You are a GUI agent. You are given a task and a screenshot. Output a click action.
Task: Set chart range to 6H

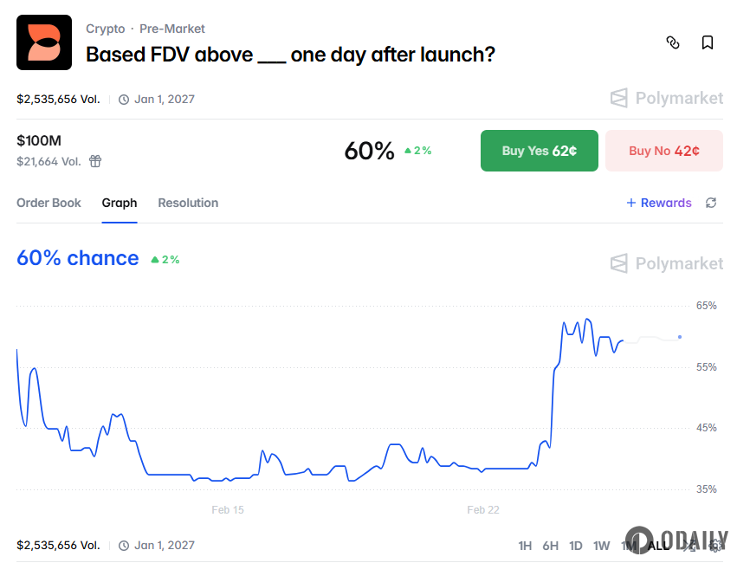click(x=550, y=546)
